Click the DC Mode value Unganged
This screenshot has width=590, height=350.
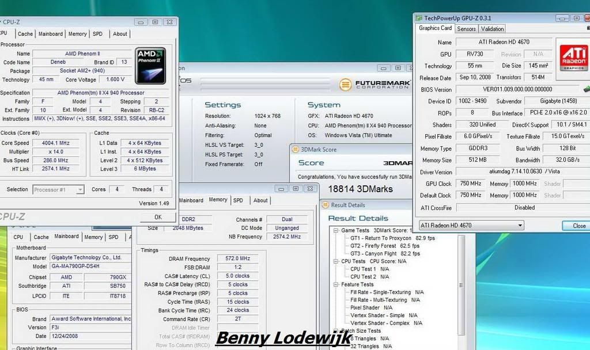287,228
